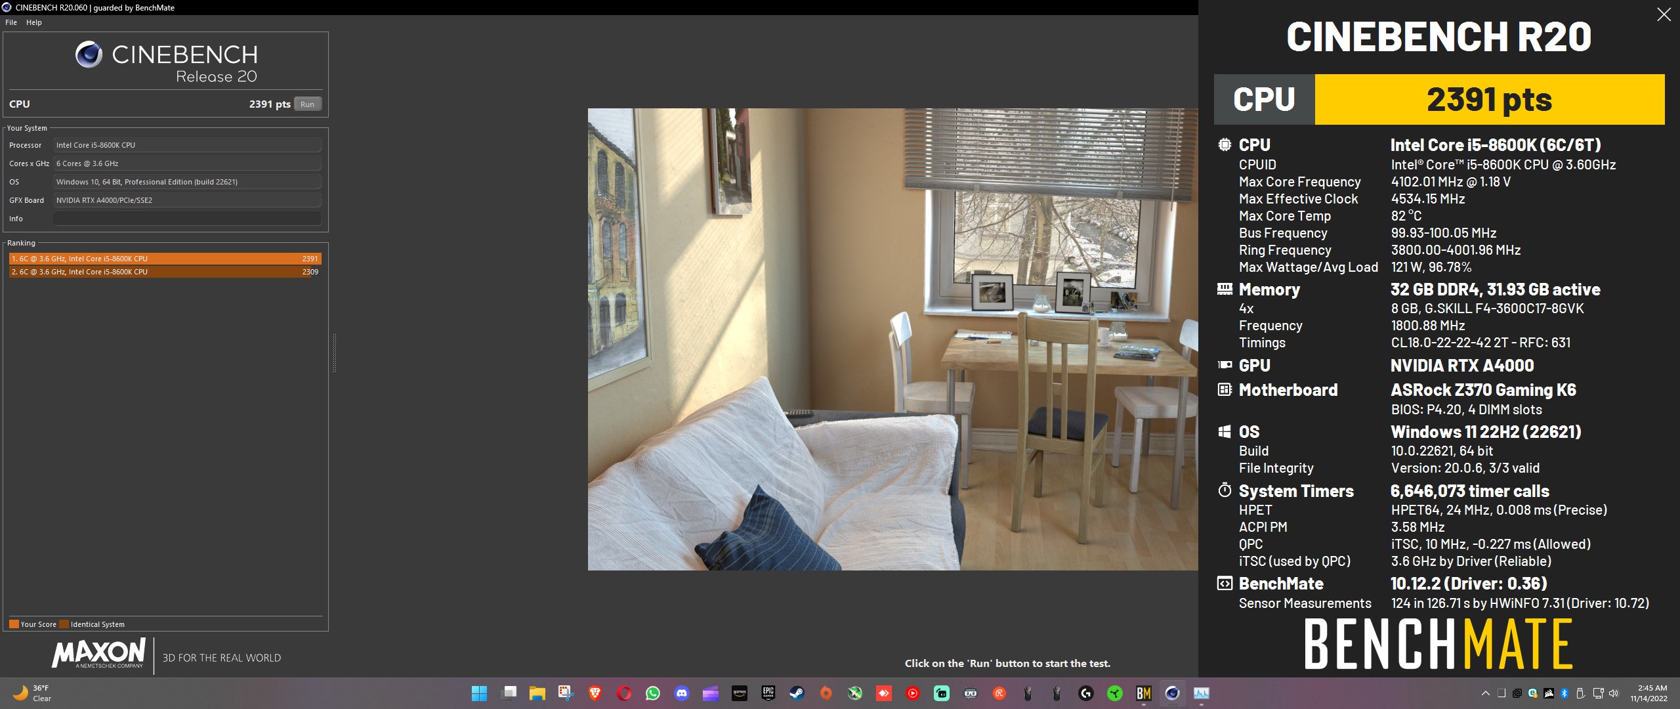Open Bluetooth tray icon
Screen dimensions: 1680x709
tap(1564, 693)
